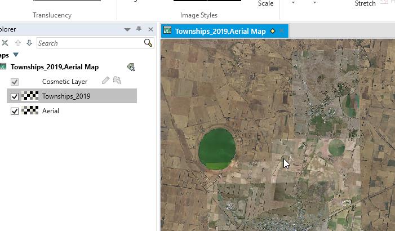Uncheck the Townships_2019 layer visibility
395x231 pixels.
coord(15,96)
